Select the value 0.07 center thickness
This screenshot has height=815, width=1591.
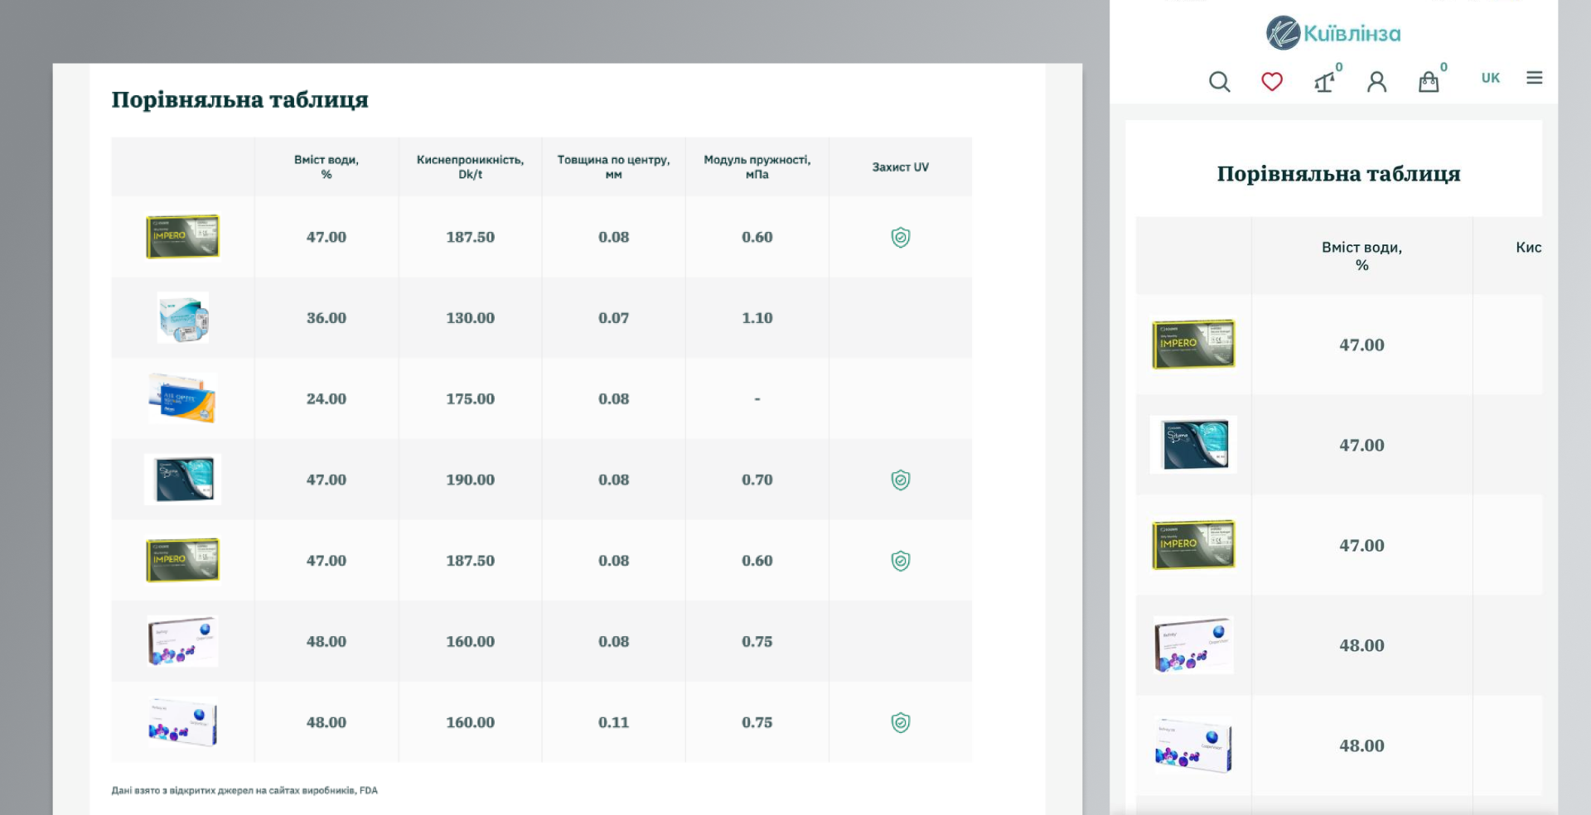[613, 318]
